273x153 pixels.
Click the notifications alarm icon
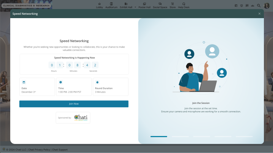pyautogui.click(x=242, y=6)
